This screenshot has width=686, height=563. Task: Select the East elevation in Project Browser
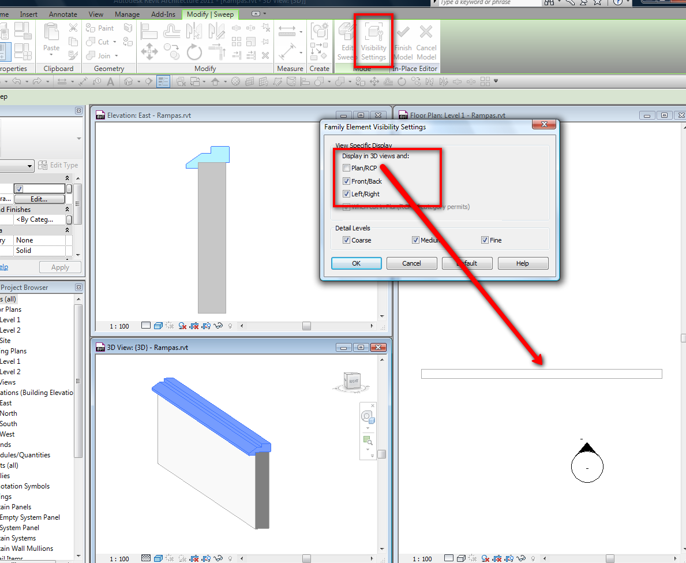[5, 403]
